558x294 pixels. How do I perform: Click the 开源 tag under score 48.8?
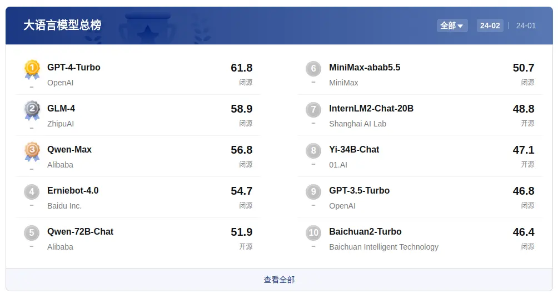pyautogui.click(x=528, y=124)
